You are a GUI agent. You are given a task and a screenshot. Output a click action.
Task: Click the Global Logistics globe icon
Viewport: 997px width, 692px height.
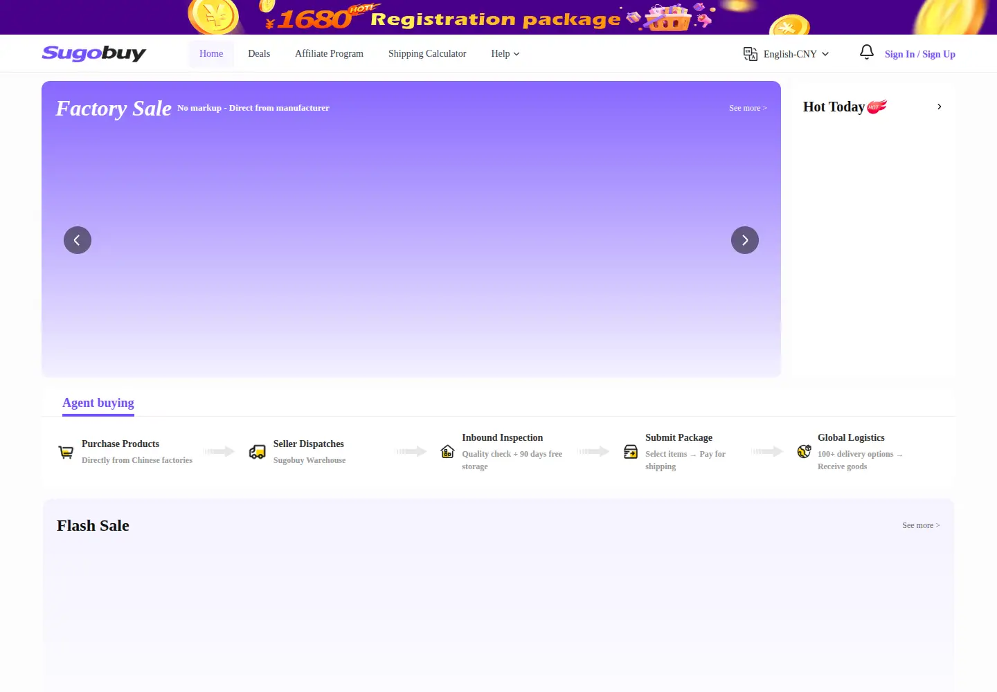(804, 452)
